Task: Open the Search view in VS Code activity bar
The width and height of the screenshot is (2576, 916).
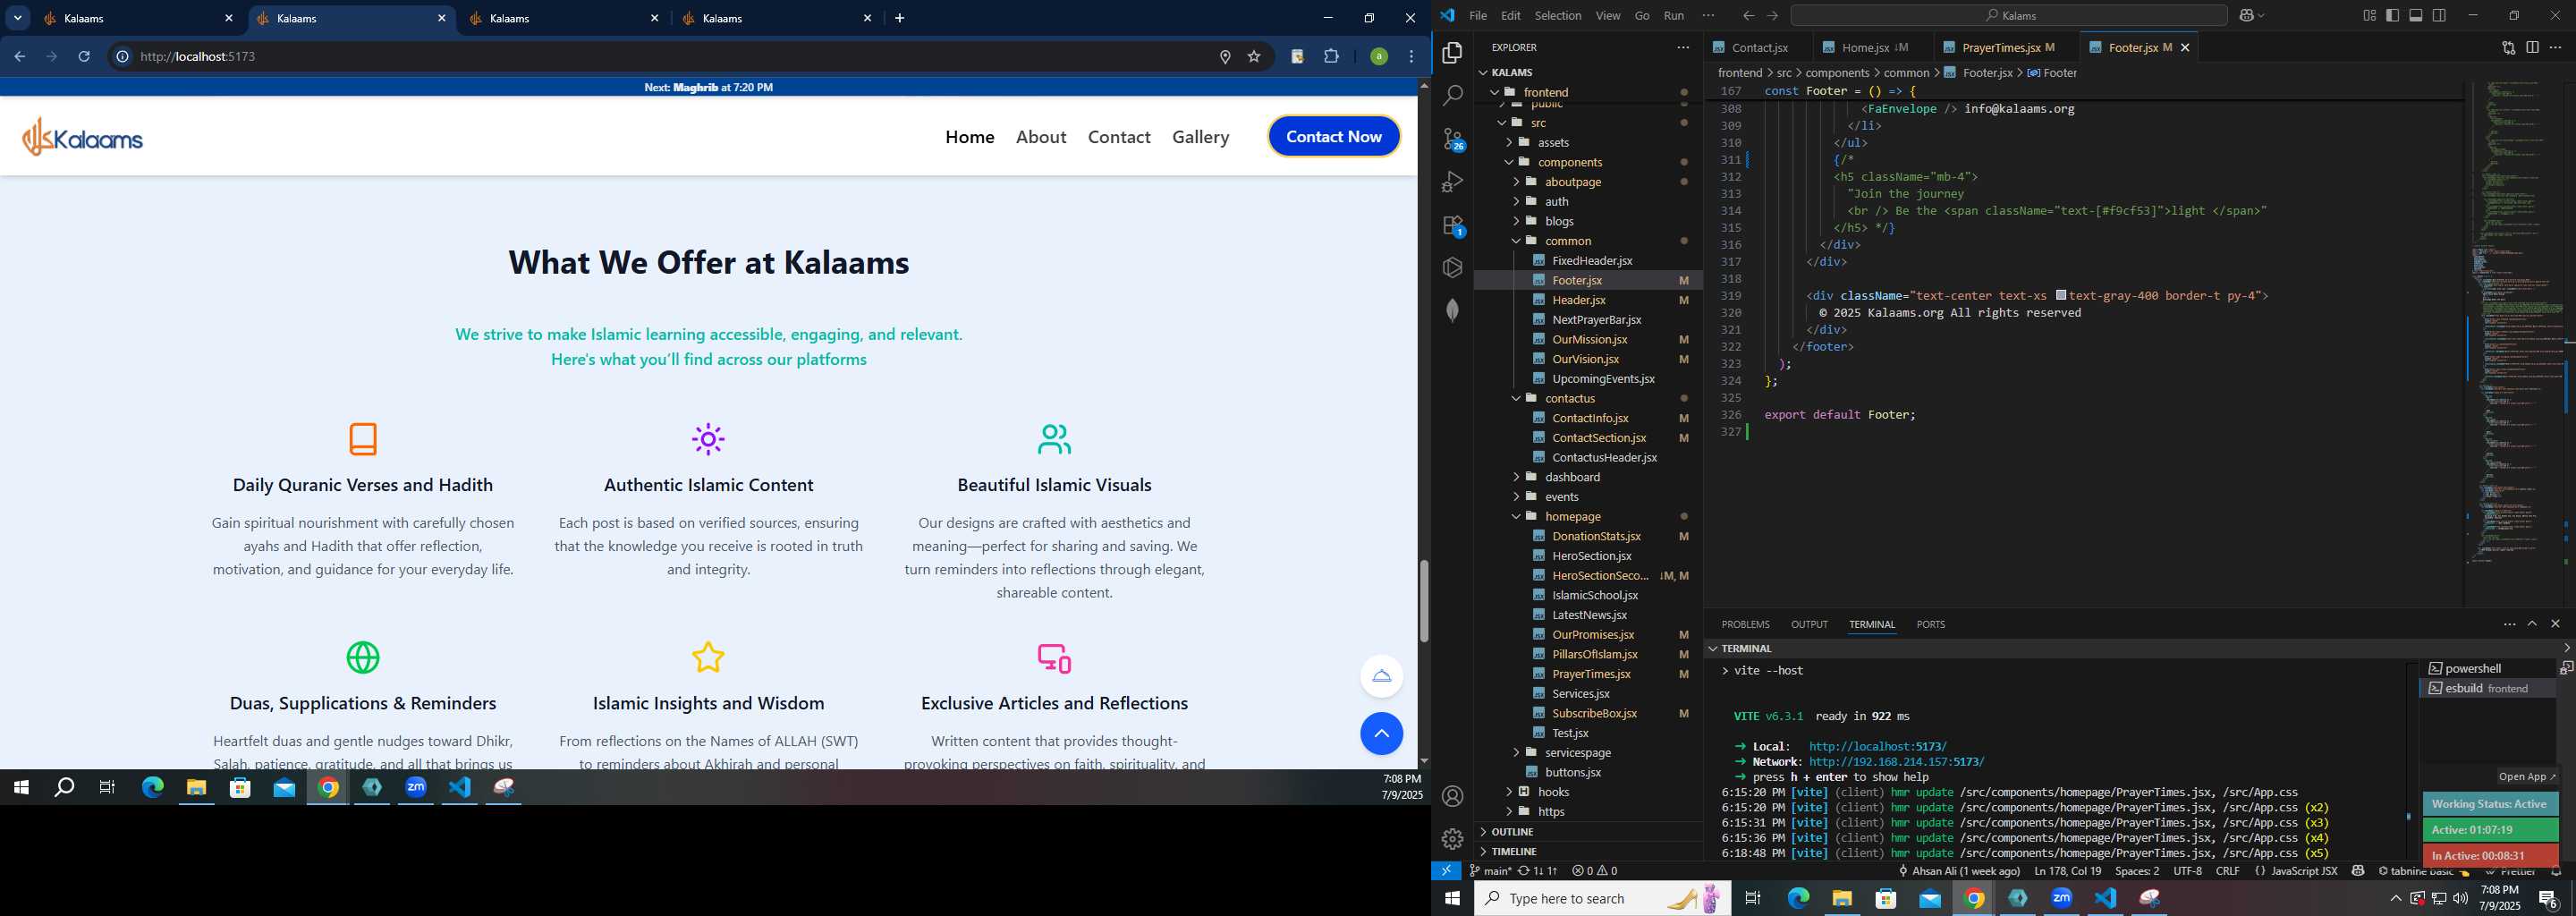Action: pyautogui.click(x=1452, y=95)
